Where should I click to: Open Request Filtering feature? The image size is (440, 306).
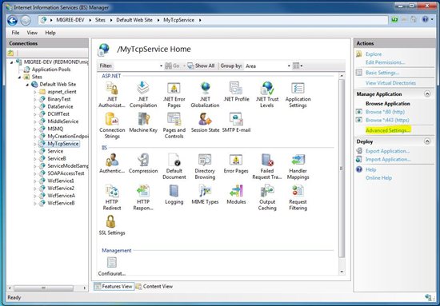pyautogui.click(x=298, y=197)
